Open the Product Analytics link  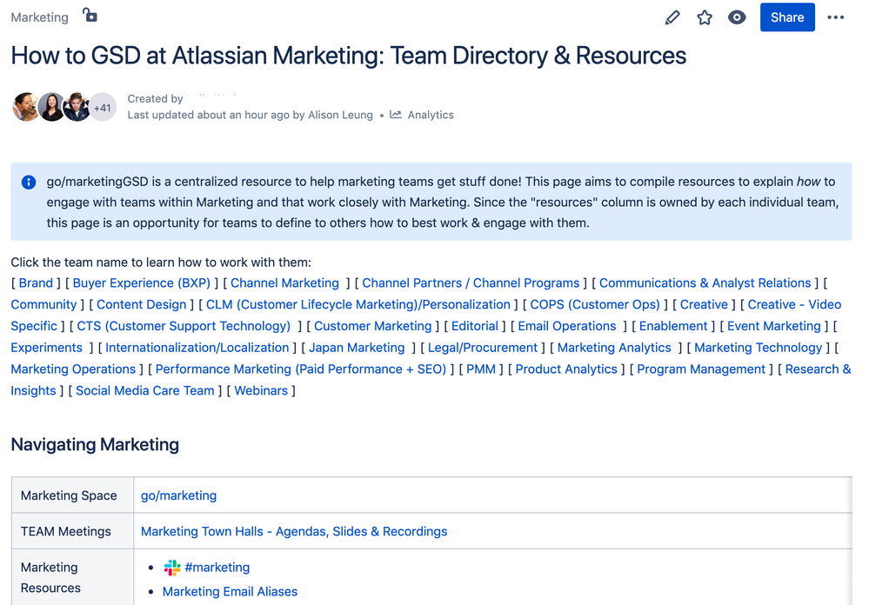coord(566,369)
